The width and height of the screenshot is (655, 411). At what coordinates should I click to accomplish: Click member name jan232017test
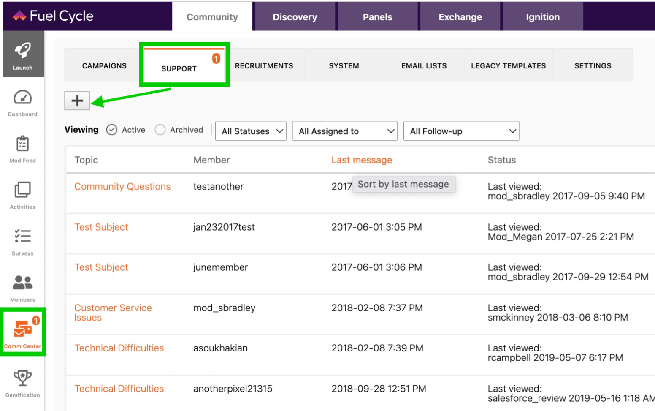pyautogui.click(x=224, y=227)
